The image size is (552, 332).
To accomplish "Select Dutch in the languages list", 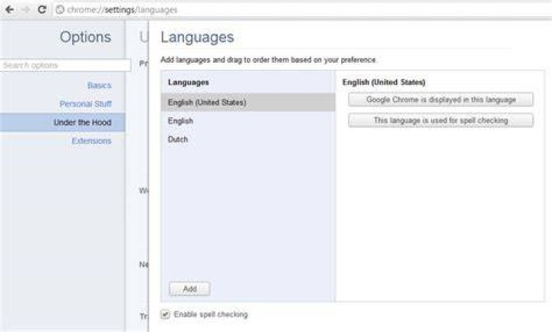I will [x=248, y=139].
